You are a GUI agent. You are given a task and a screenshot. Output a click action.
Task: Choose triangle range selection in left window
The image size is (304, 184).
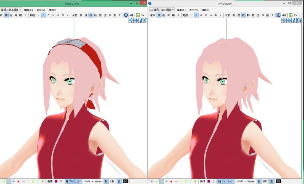click(58, 15)
